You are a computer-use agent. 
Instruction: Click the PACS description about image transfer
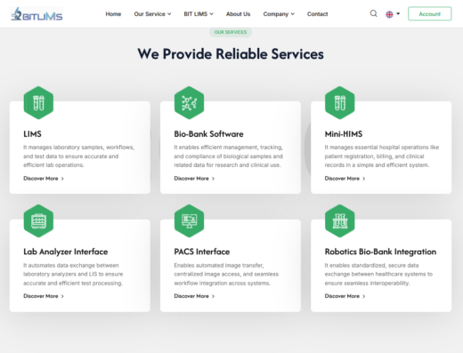[226, 274]
